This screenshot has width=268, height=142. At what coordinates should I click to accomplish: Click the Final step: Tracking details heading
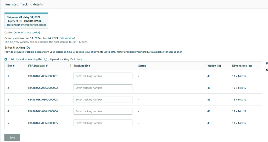(x=24, y=4)
